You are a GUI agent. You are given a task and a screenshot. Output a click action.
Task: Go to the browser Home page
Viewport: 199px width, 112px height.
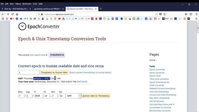pos(17,14)
